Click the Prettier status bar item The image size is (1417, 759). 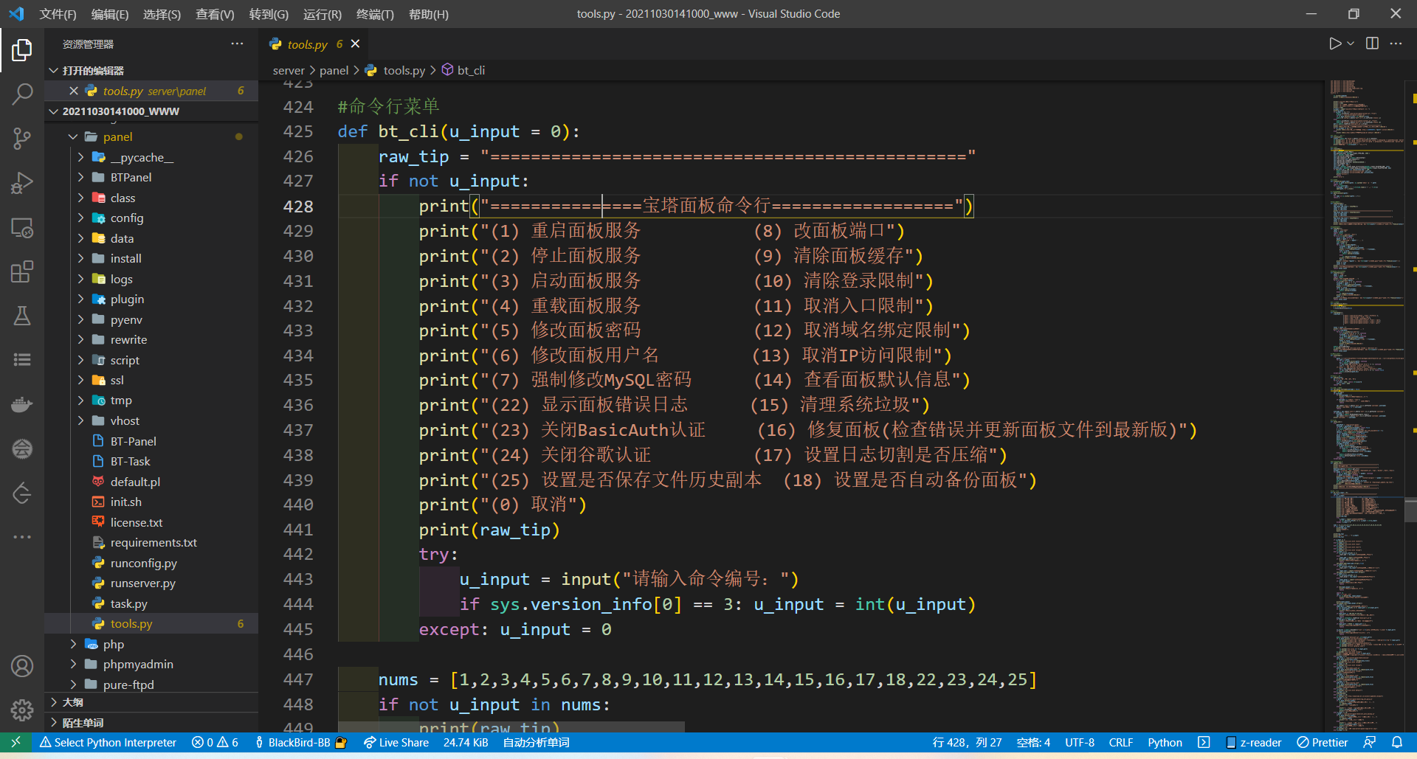[1323, 742]
